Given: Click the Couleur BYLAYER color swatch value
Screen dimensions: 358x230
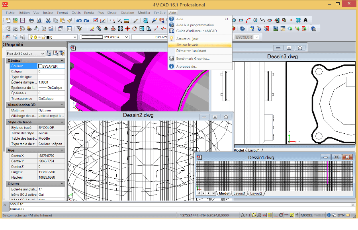Looking at the screenshot, I should point(51,66).
